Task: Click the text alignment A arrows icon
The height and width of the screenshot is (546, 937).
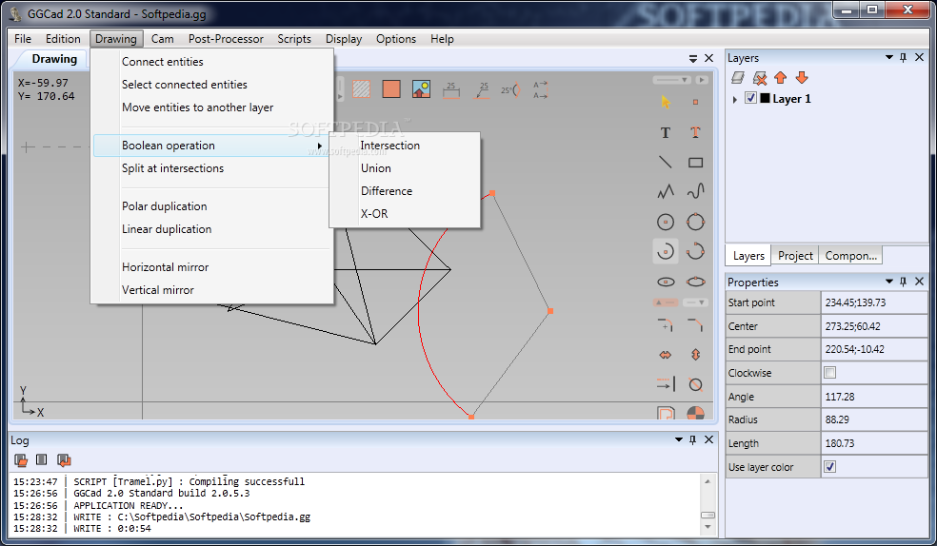Action: click(540, 89)
